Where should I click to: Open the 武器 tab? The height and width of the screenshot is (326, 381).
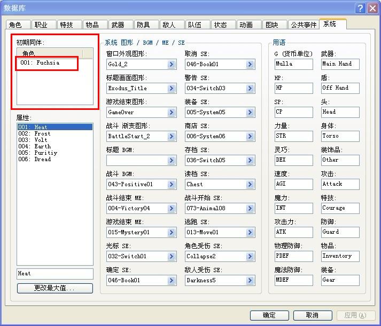click(121, 25)
